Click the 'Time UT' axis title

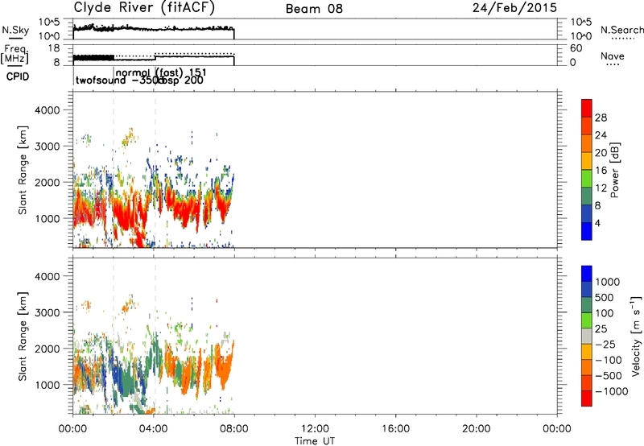(315, 441)
